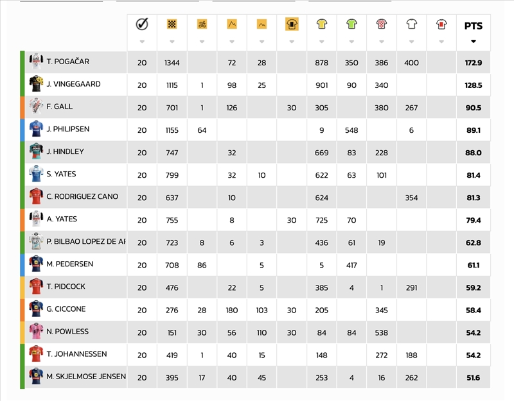The width and height of the screenshot is (514, 401).
Task: Click the polka dot jersey icon
Action: pos(381,24)
